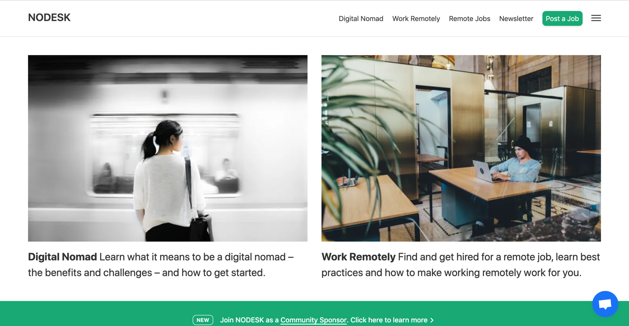Click the woman at subway photo
This screenshot has height=326, width=629.
click(x=168, y=148)
